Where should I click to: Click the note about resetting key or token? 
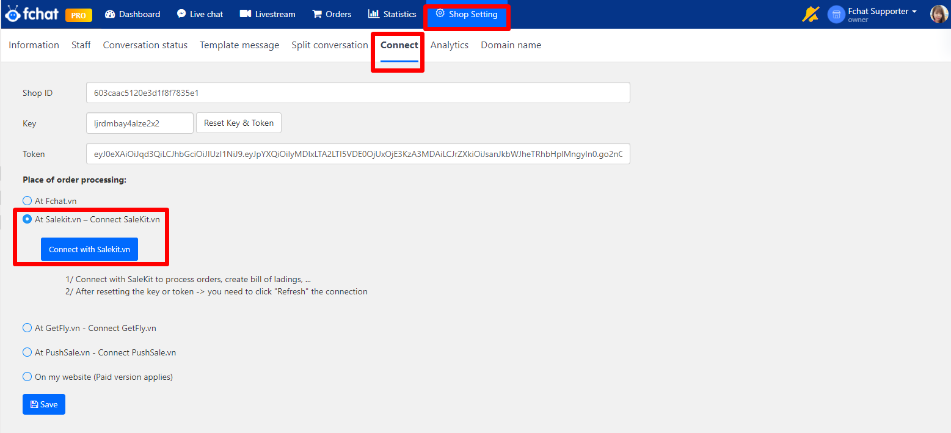click(x=216, y=291)
